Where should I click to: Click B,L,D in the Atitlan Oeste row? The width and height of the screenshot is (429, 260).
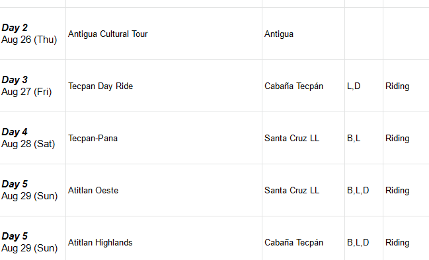(364, 190)
